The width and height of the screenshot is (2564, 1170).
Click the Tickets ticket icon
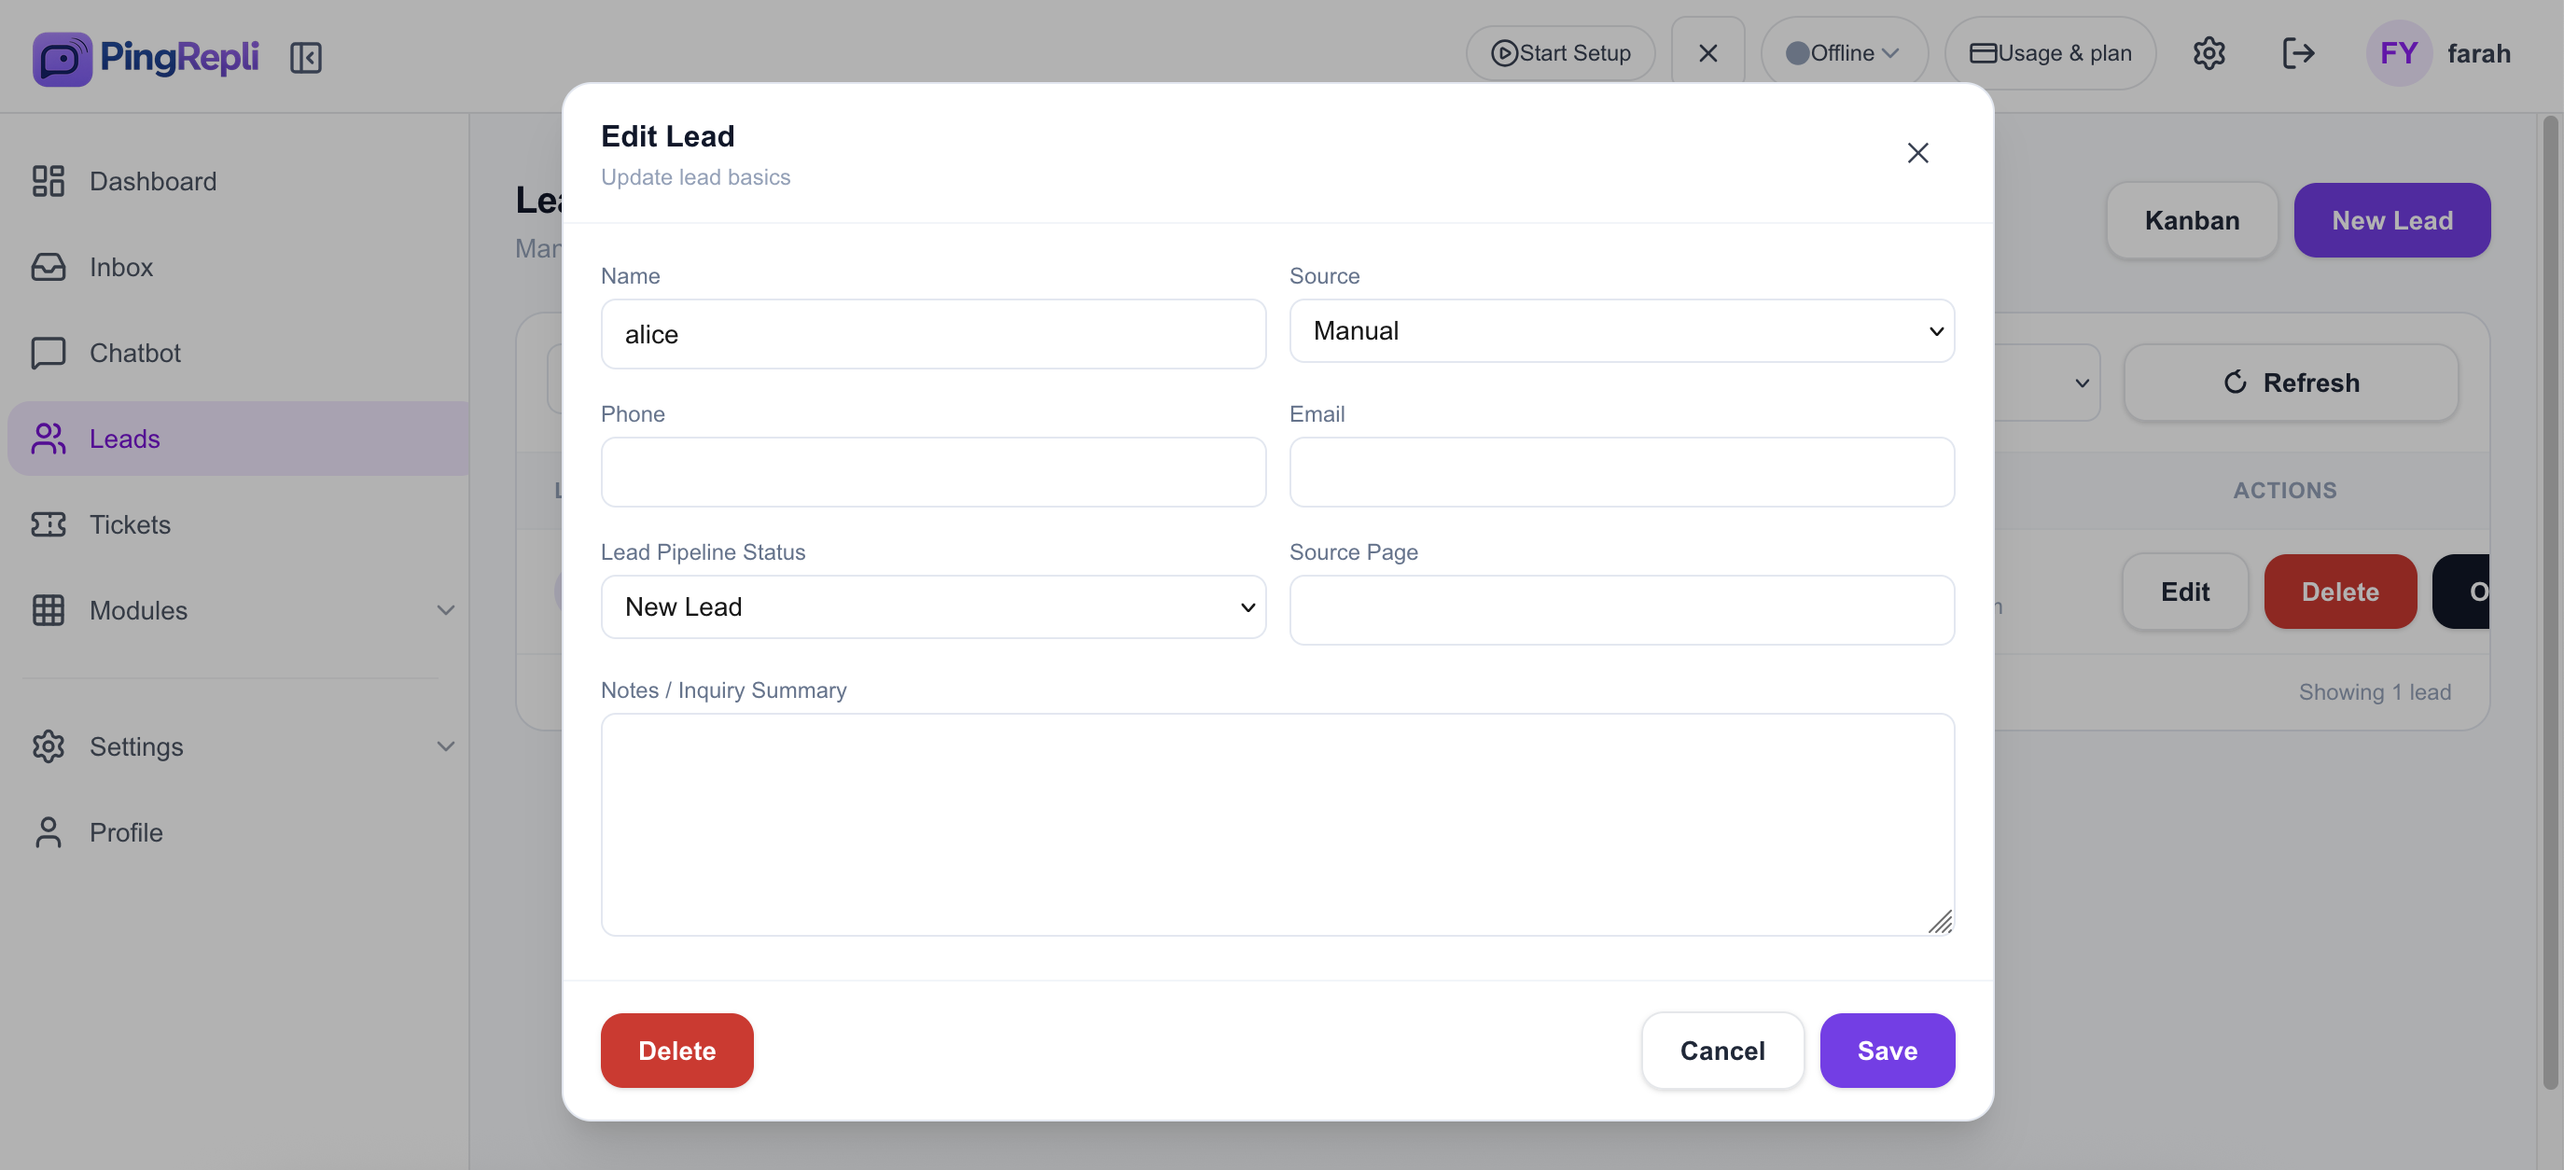(x=48, y=524)
